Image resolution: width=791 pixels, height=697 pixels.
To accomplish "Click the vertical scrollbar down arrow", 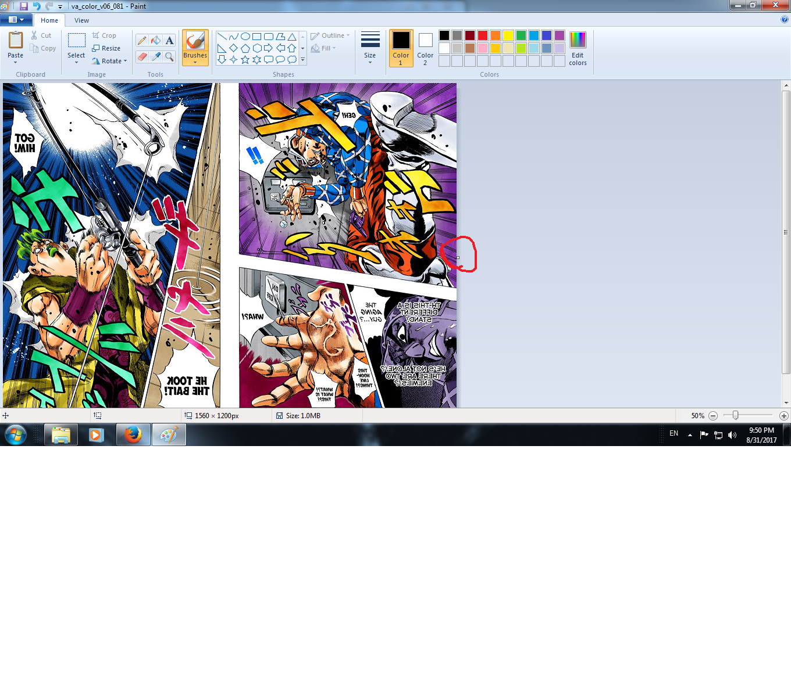I will (786, 403).
